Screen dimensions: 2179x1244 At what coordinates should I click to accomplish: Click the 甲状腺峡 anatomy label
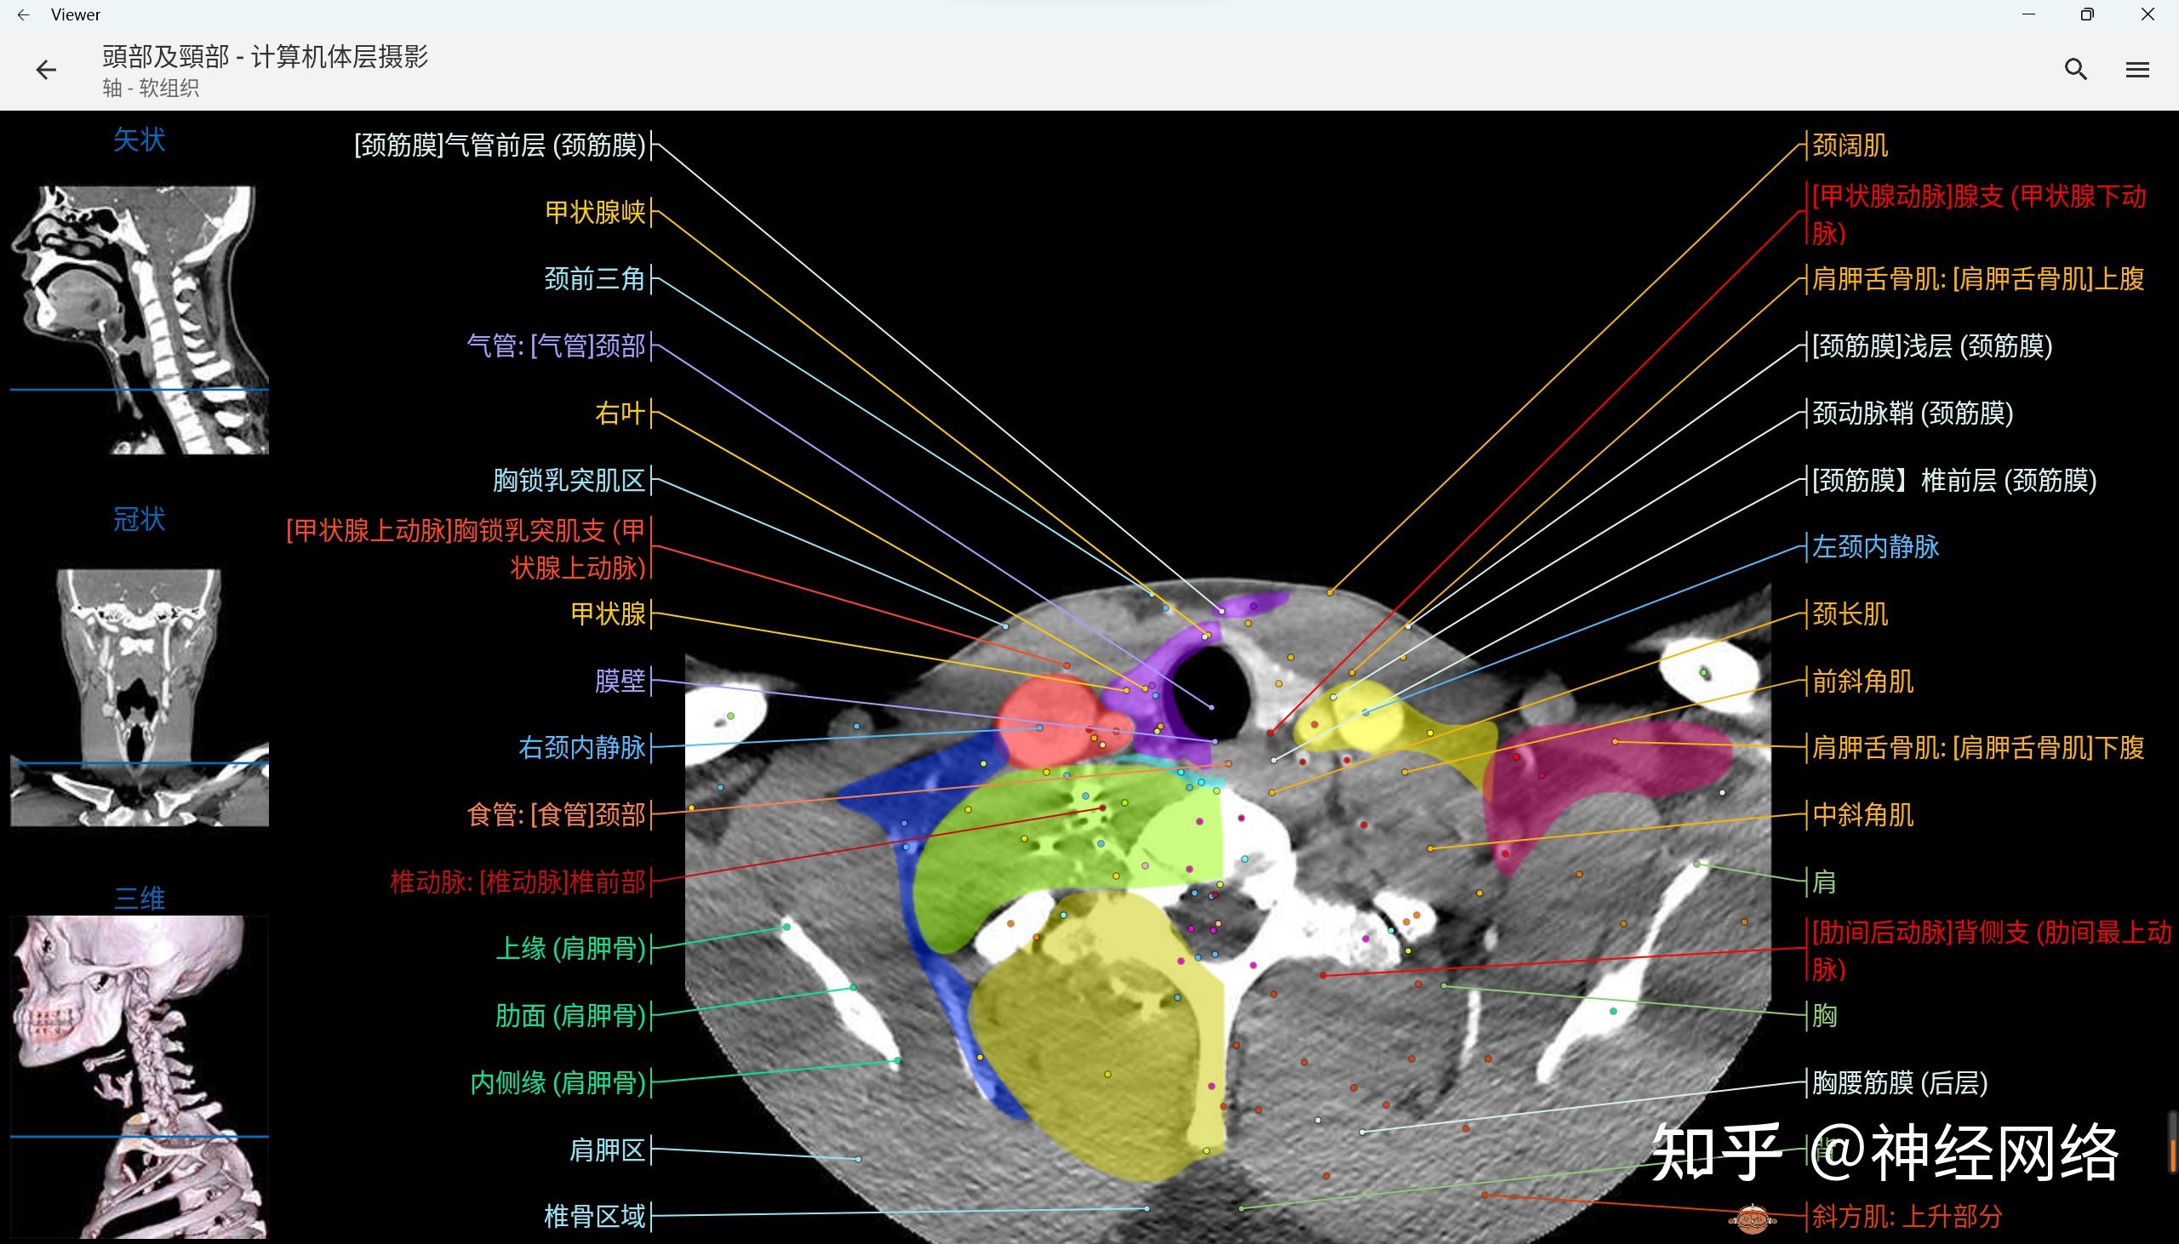click(595, 212)
